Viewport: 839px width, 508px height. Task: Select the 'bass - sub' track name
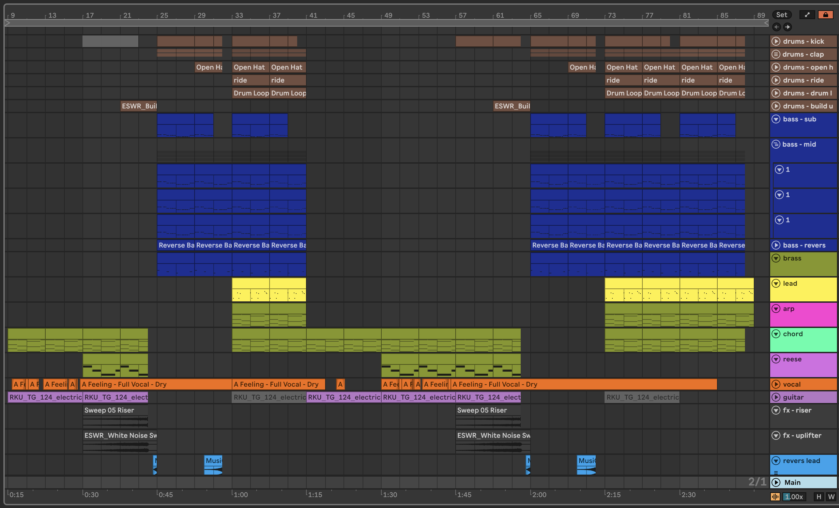click(799, 119)
